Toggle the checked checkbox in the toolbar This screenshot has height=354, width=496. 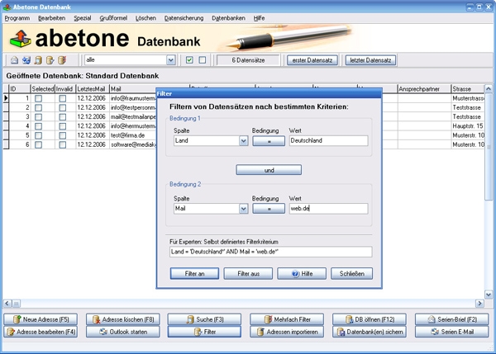click(189, 60)
